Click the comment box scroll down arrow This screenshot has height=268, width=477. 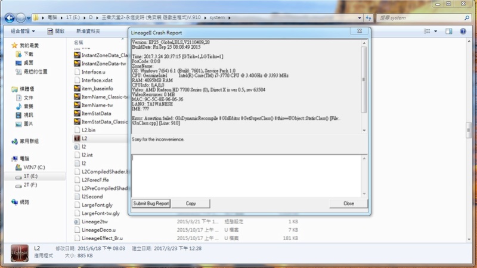coord(364,194)
